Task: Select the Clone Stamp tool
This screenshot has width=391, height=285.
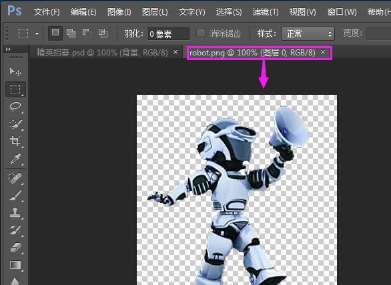Action: coord(15,213)
